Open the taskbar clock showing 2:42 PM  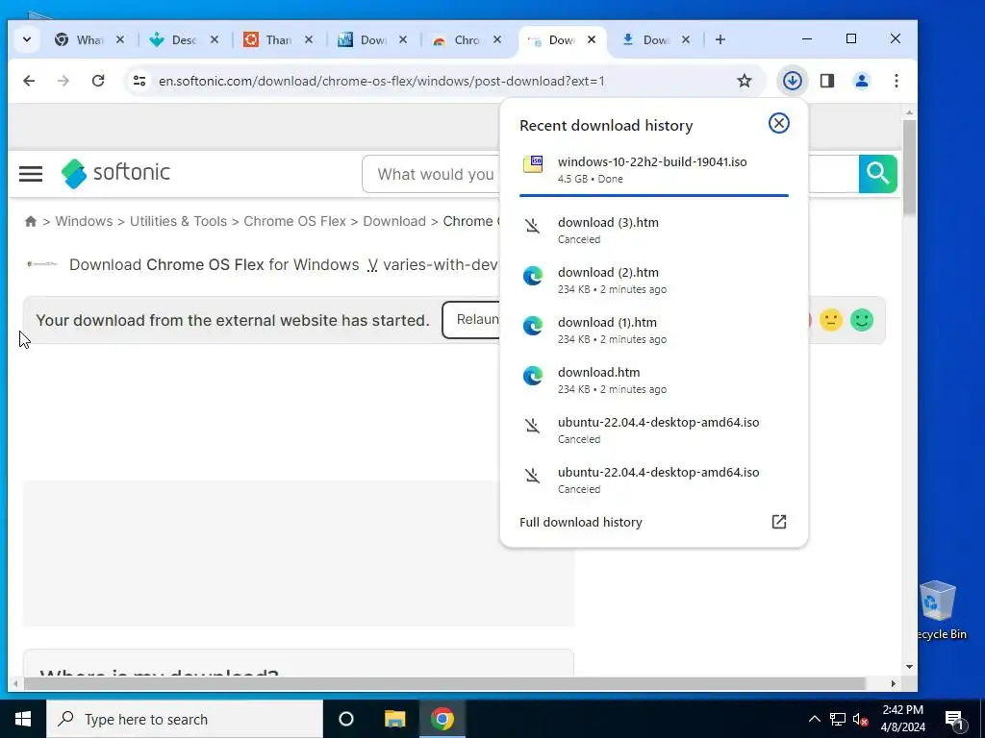tap(902, 719)
